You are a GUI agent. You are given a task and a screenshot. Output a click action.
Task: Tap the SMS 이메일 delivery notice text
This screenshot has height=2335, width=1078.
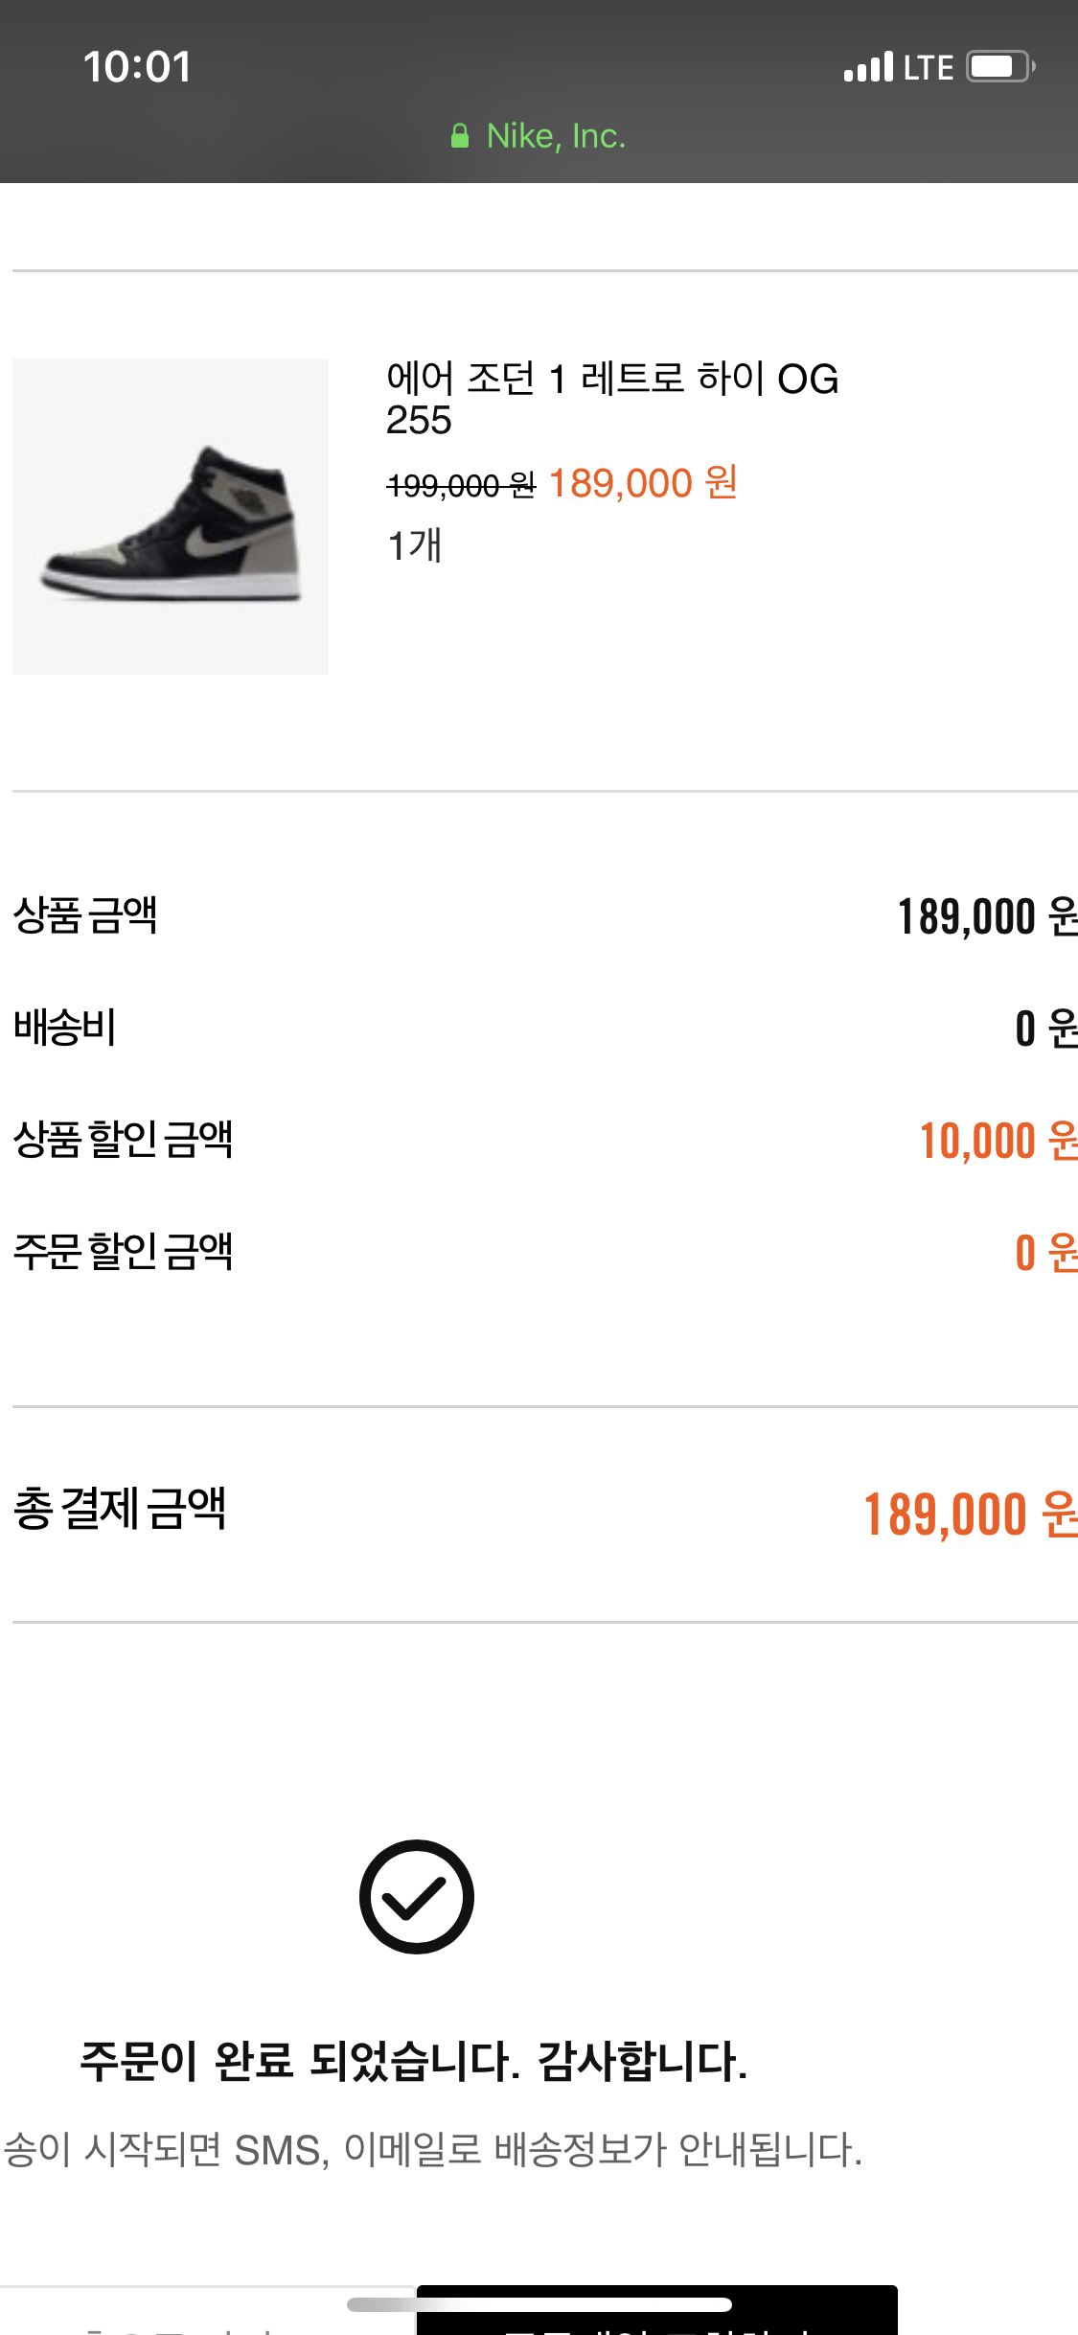point(433,2150)
